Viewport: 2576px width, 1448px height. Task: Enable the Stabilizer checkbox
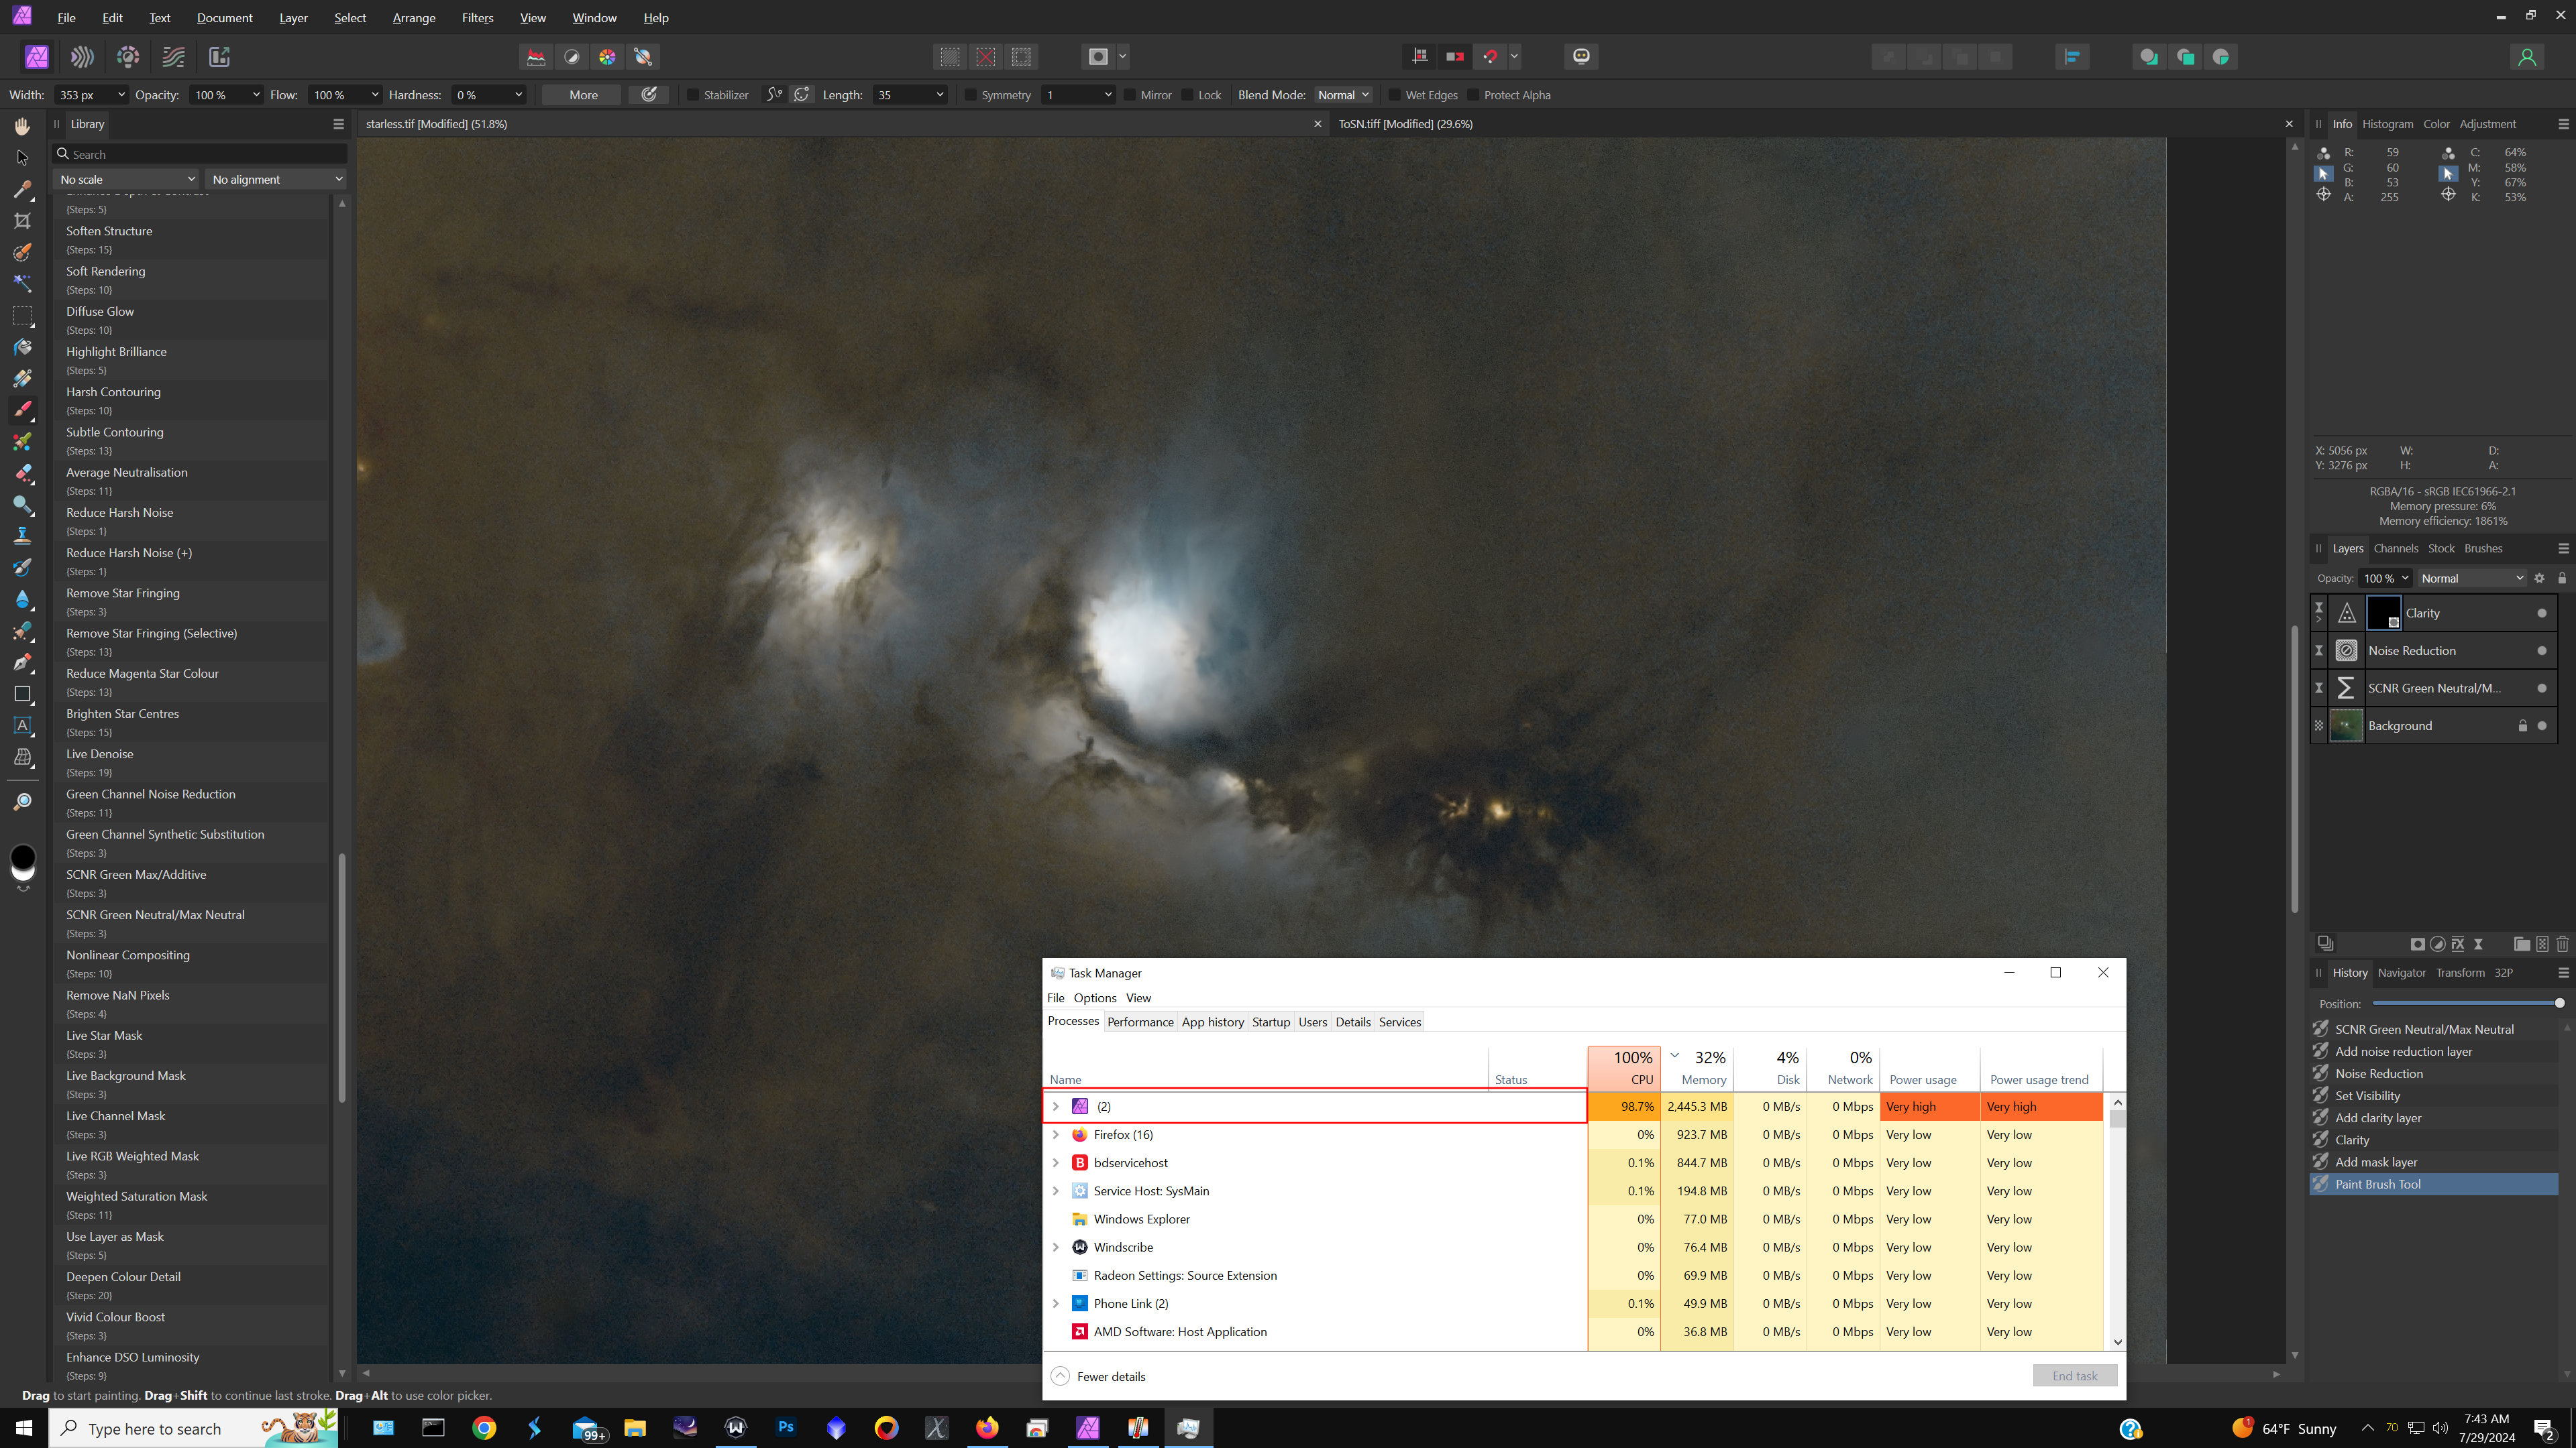coord(693,95)
